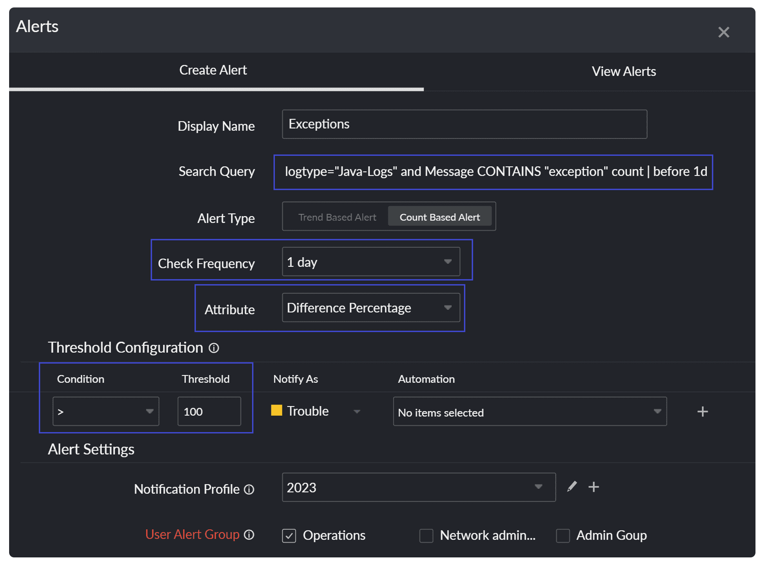This screenshot has width=765, height=569.
Task: Switch to the View Alerts tab
Action: click(x=623, y=71)
